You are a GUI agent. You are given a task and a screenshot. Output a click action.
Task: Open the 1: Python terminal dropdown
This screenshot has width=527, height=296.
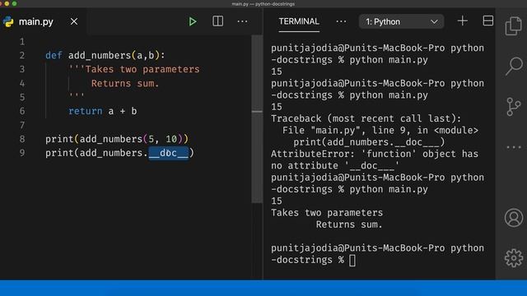(x=401, y=22)
